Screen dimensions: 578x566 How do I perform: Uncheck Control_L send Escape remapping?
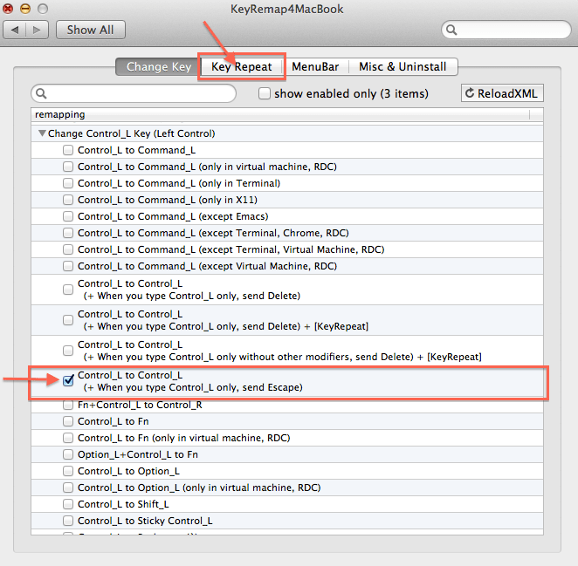(69, 380)
